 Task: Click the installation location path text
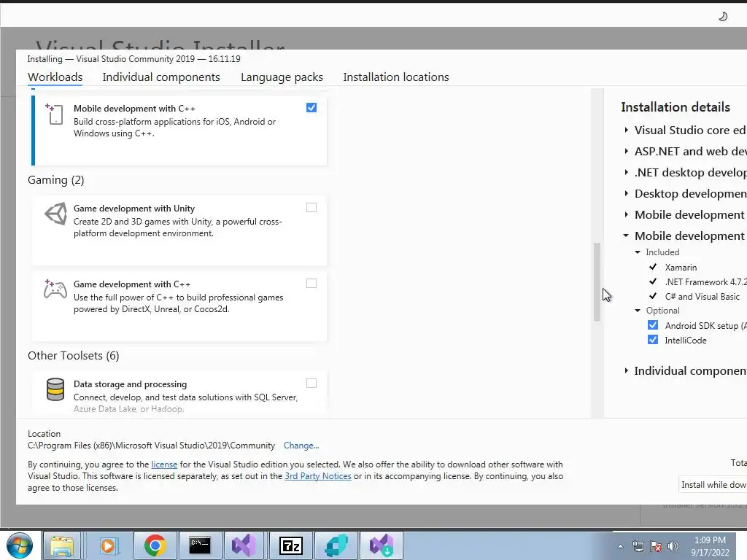[152, 446]
